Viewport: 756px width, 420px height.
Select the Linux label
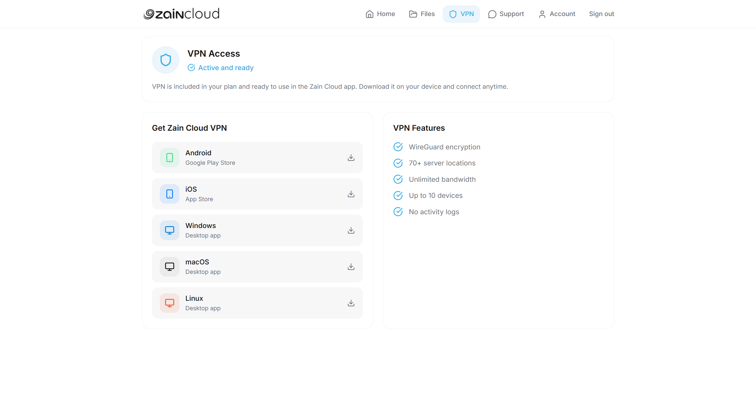[194, 298]
